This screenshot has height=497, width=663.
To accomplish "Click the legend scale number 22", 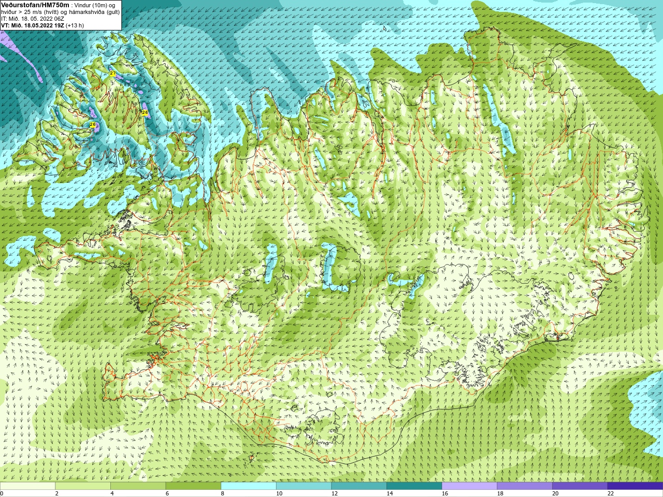I will tap(611, 493).
